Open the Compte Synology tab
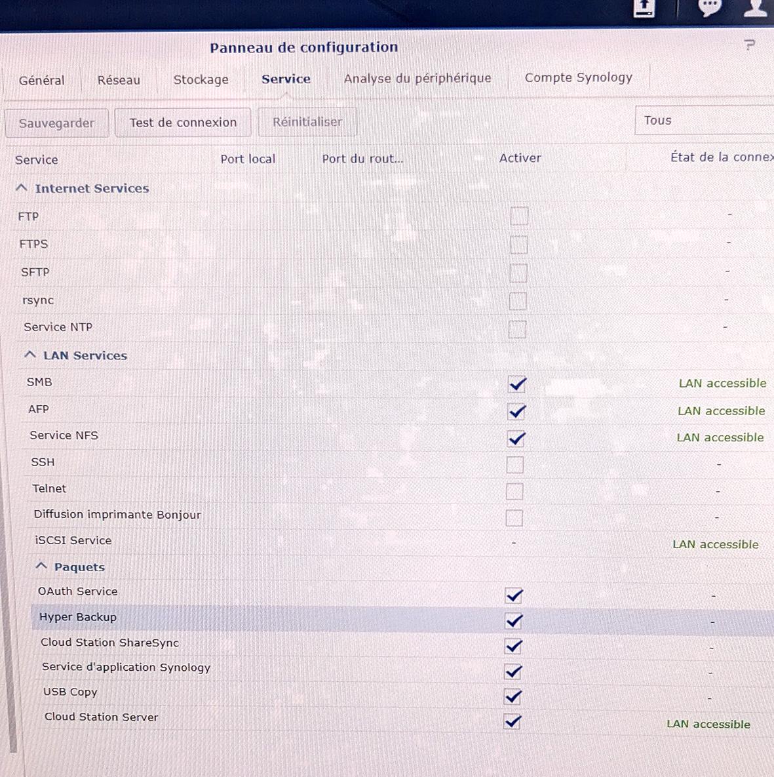Viewport: 774px width, 777px height. click(x=579, y=77)
